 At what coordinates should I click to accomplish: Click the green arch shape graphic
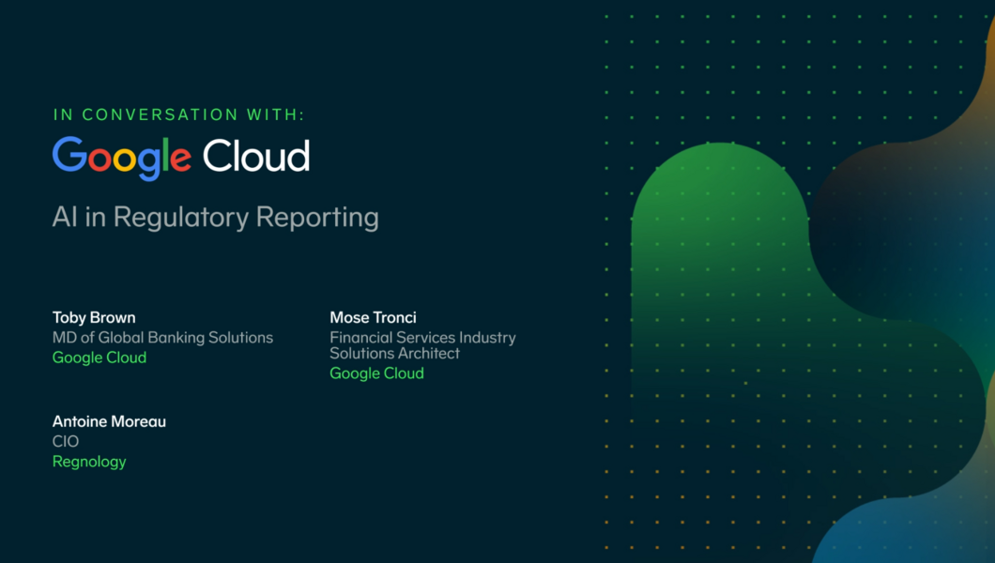(718, 244)
